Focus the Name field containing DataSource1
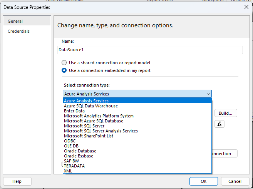The image size is (253, 189). [150, 50]
